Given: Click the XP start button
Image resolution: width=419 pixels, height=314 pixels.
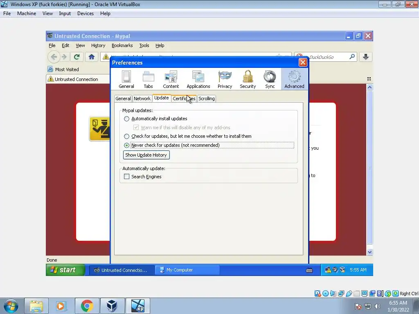Looking at the screenshot, I should 65,270.
